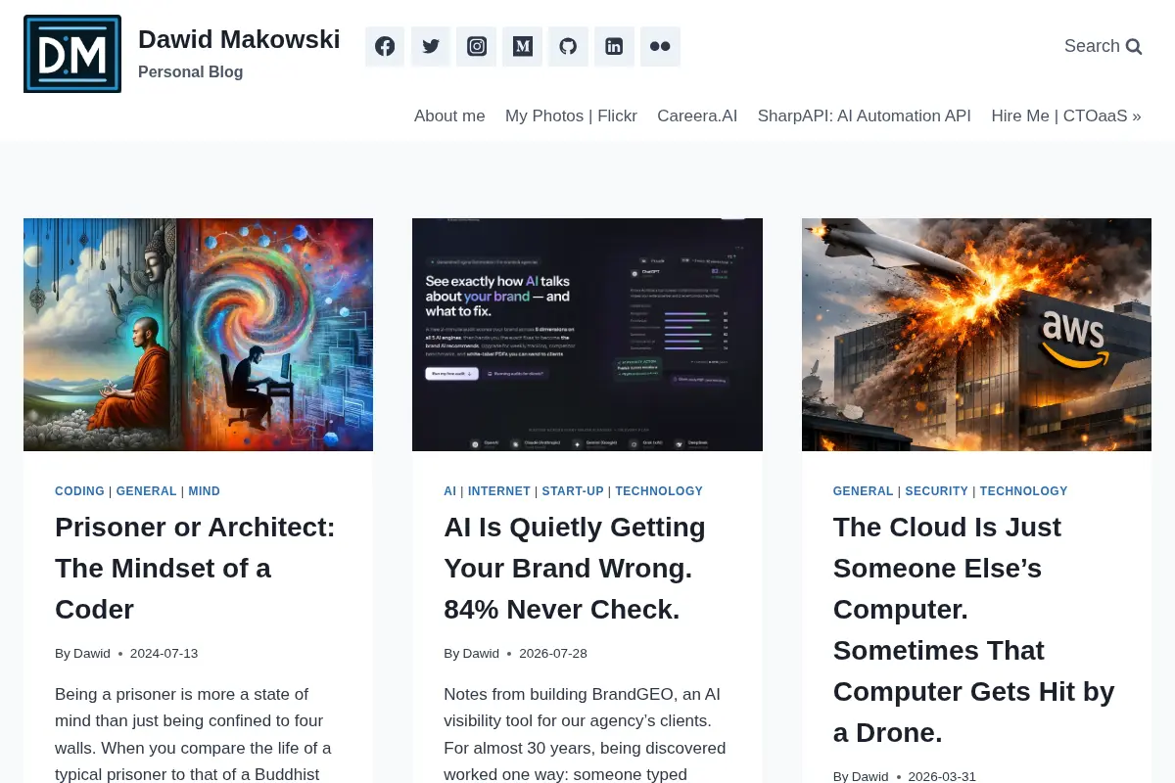Click author Dawid on Cloud article
Image resolution: width=1175 pixels, height=783 pixels.
pyautogui.click(x=870, y=776)
